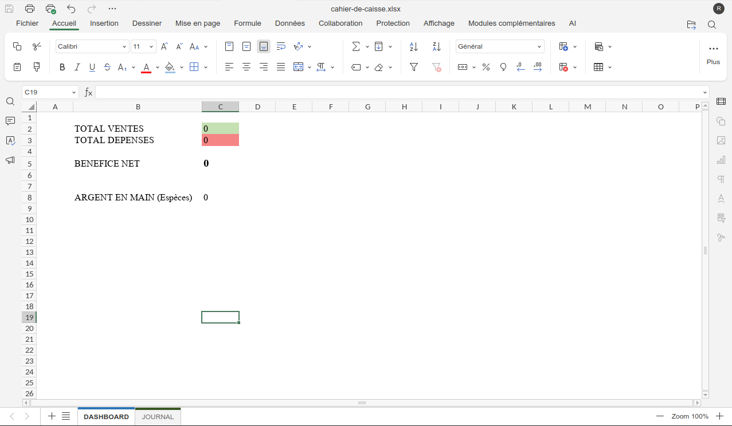Click the formula bar input field

click(x=398, y=92)
